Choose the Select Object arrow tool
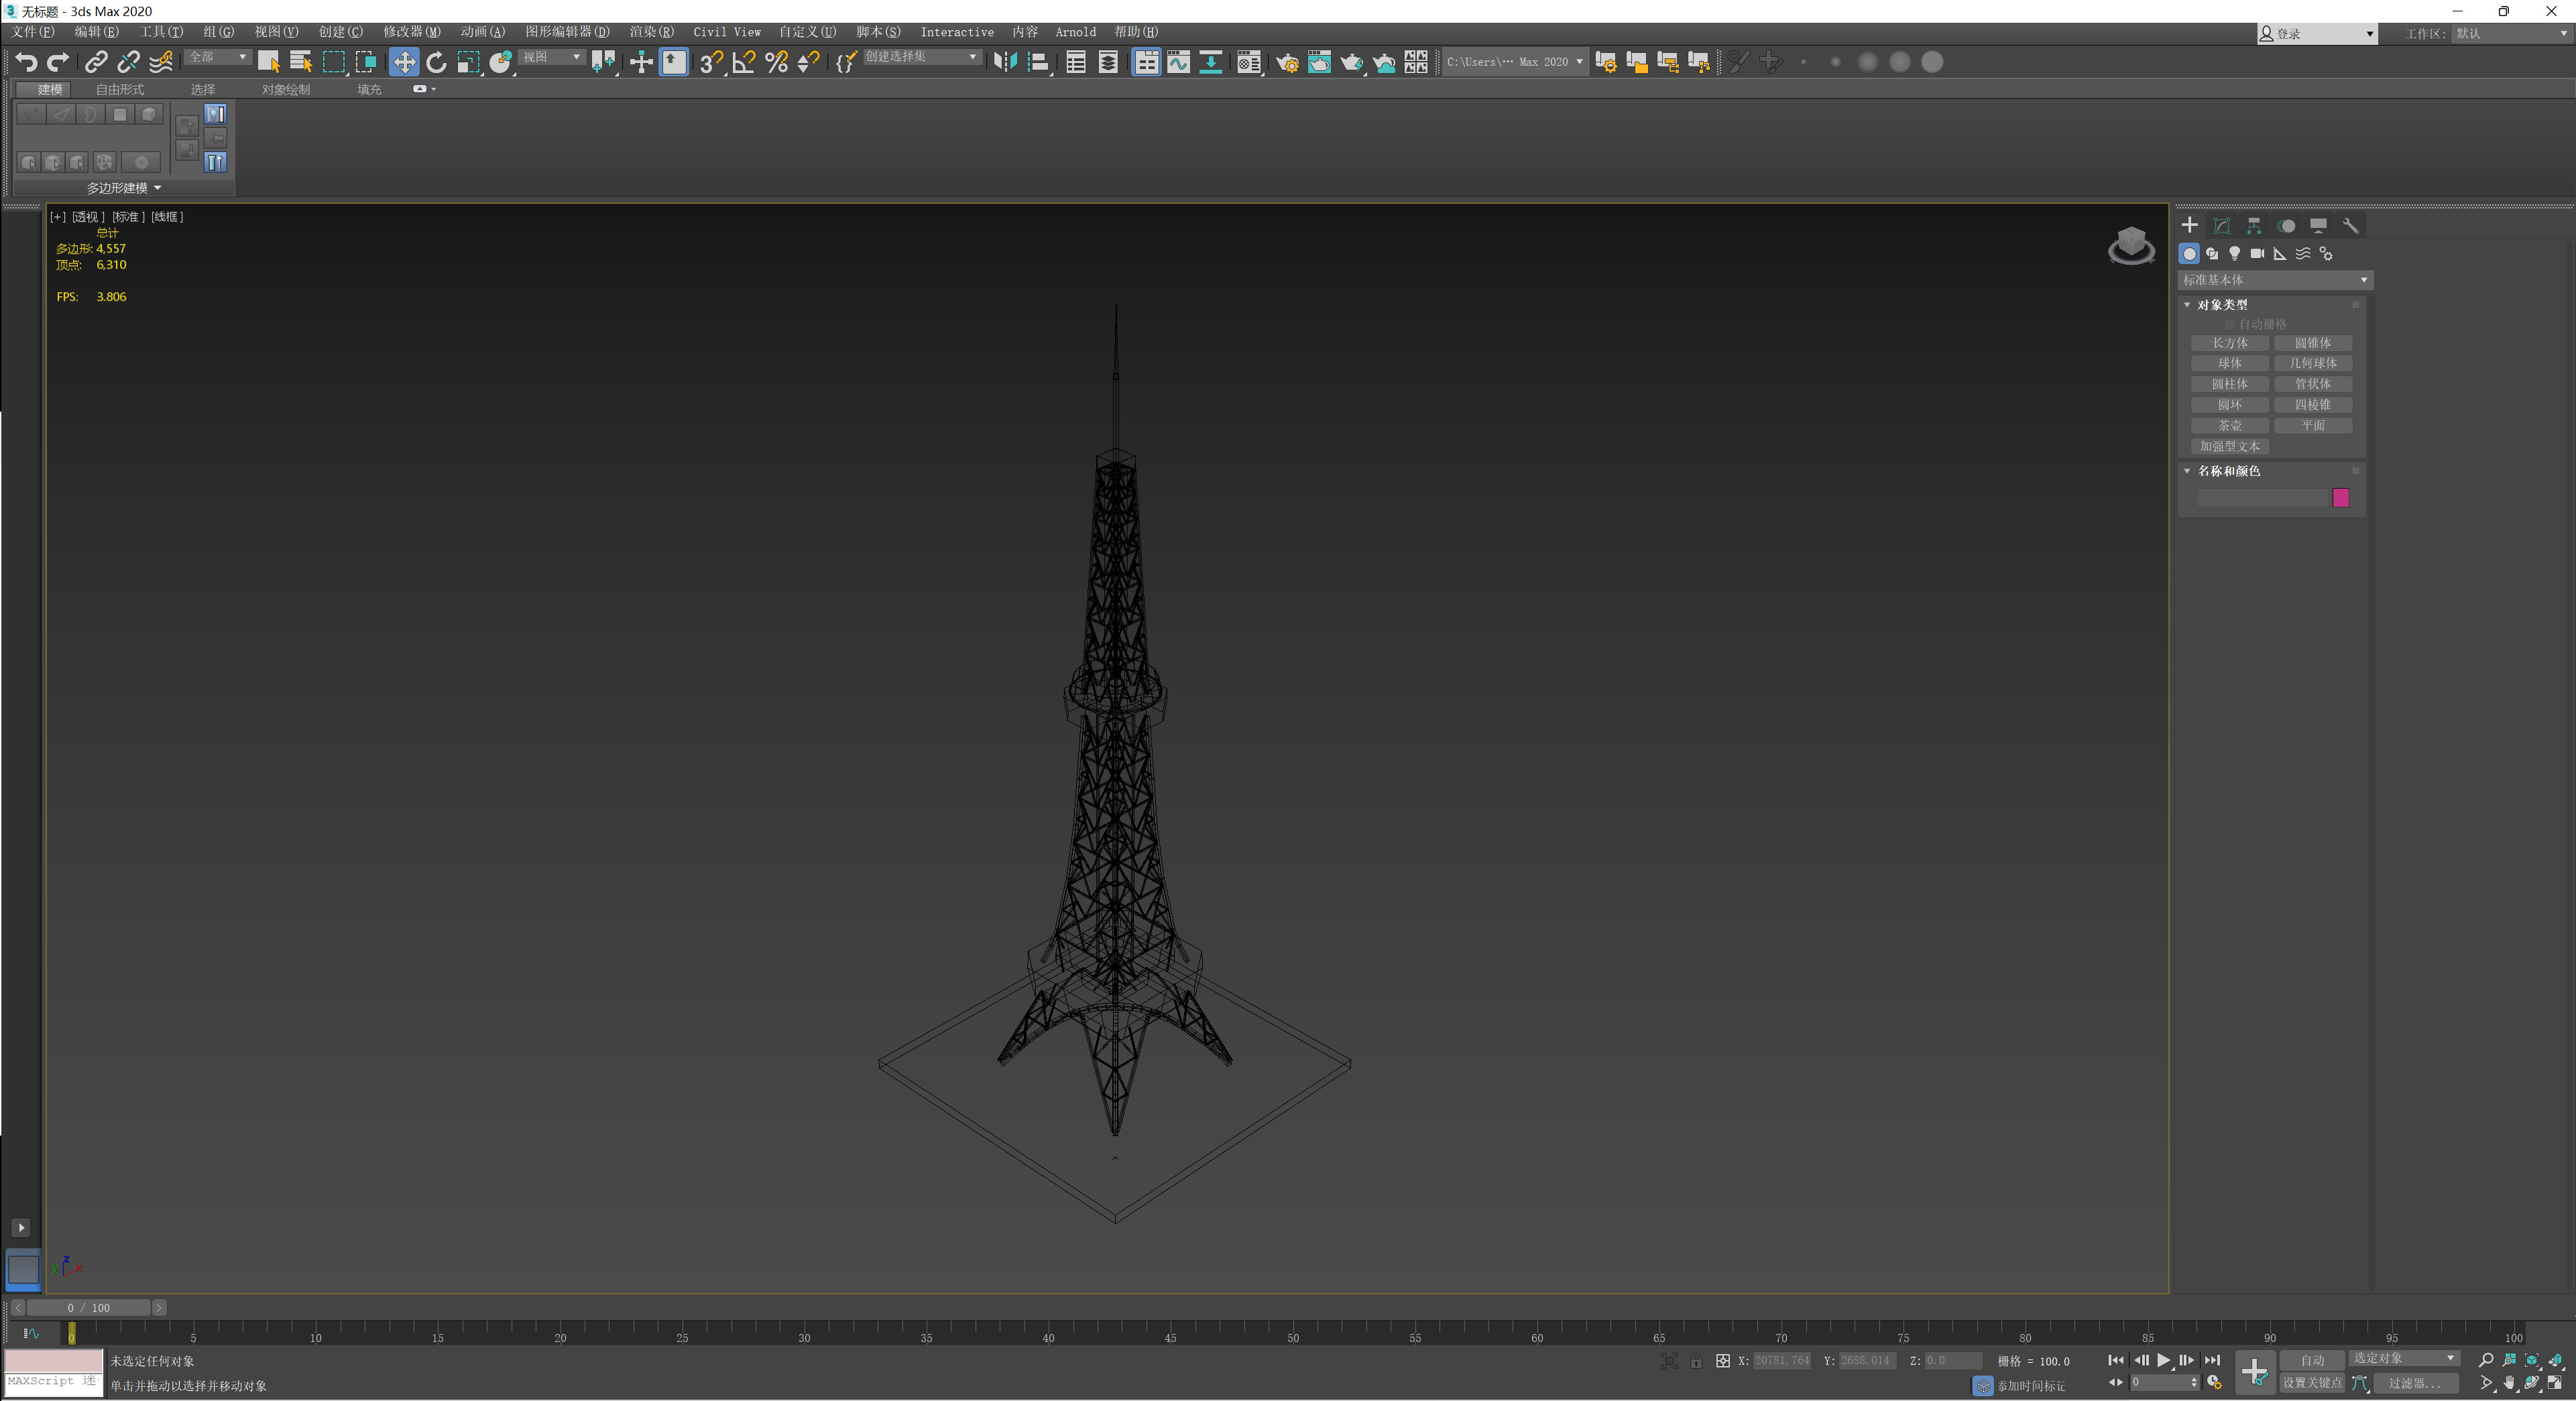Viewport: 2576px width, 1401px height. coord(268,62)
